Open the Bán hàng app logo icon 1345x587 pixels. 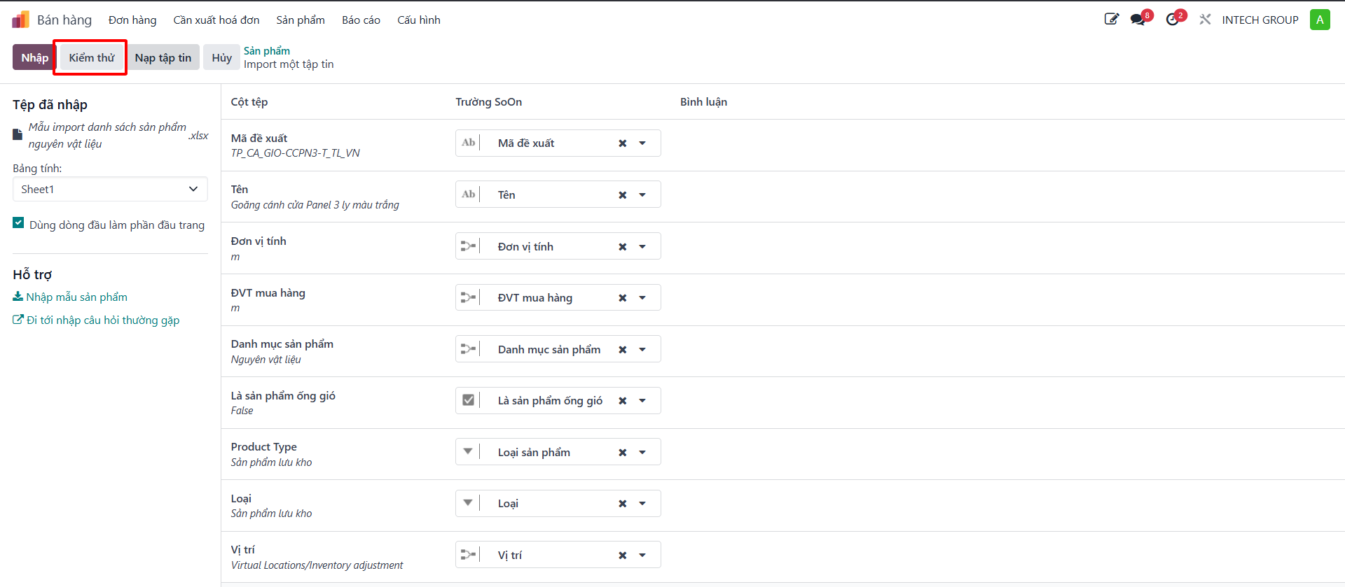click(20, 20)
